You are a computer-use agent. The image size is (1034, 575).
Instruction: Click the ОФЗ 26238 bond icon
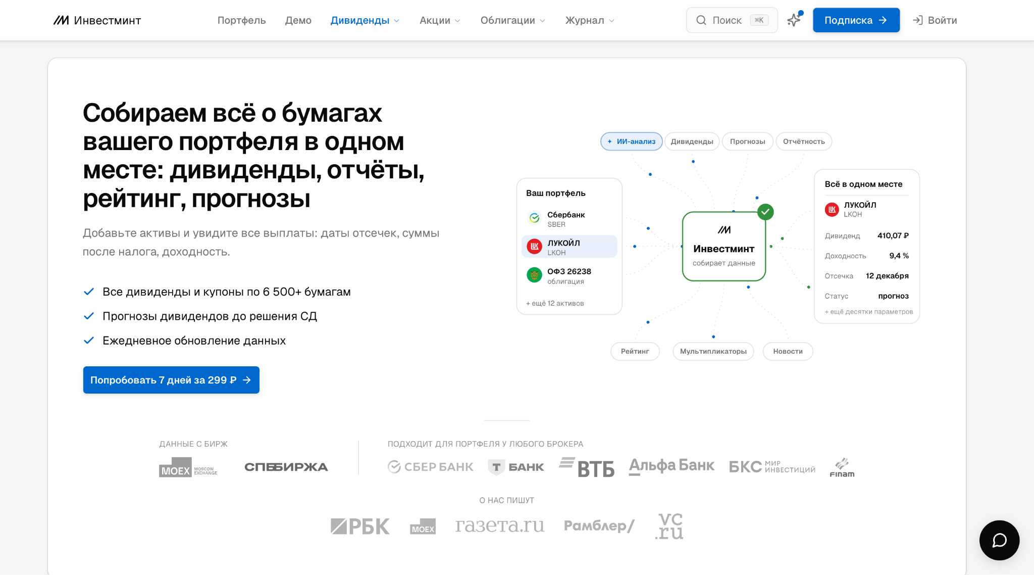[x=534, y=275]
